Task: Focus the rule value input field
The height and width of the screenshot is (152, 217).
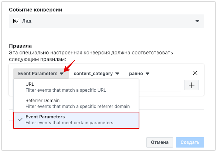Action: 160,85
